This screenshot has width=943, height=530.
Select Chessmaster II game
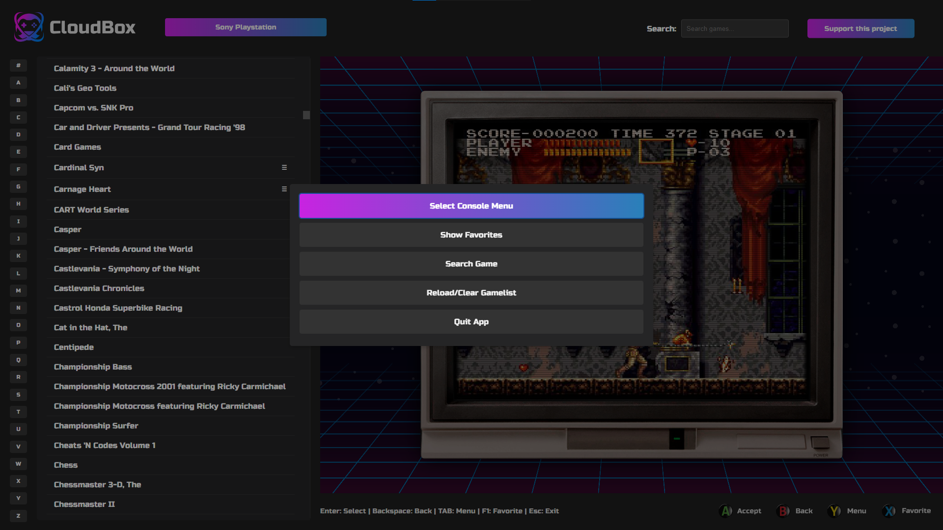click(x=170, y=504)
